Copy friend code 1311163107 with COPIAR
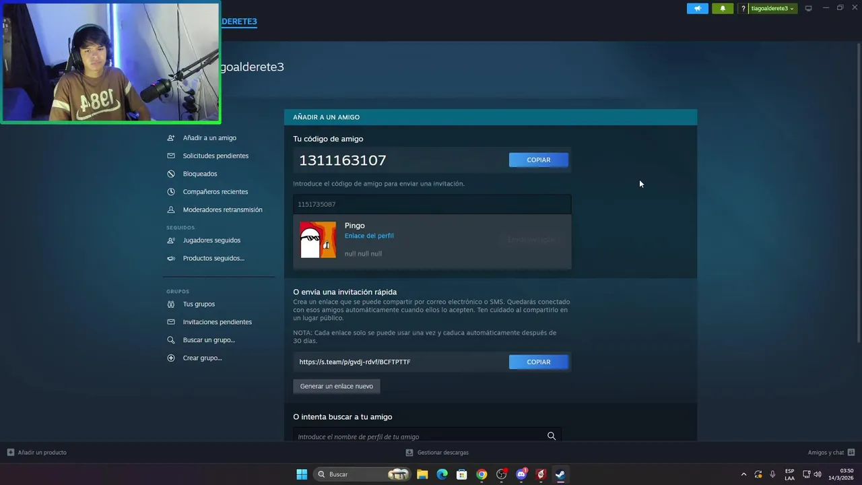 pyautogui.click(x=539, y=160)
